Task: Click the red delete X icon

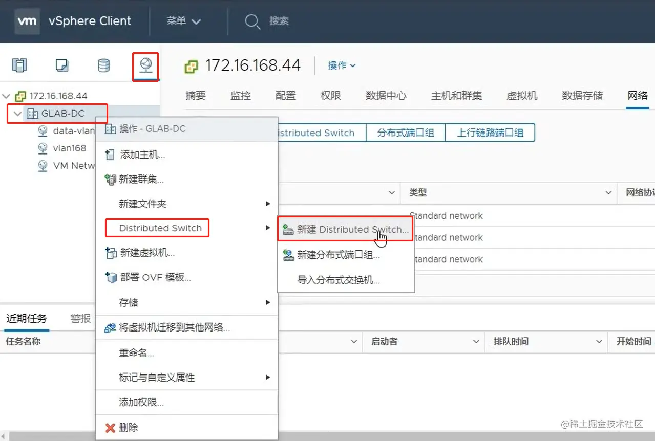Action: click(x=110, y=428)
